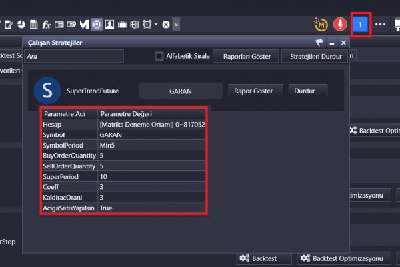Select the AcigaSatisYapilsin parameter label

69,208
